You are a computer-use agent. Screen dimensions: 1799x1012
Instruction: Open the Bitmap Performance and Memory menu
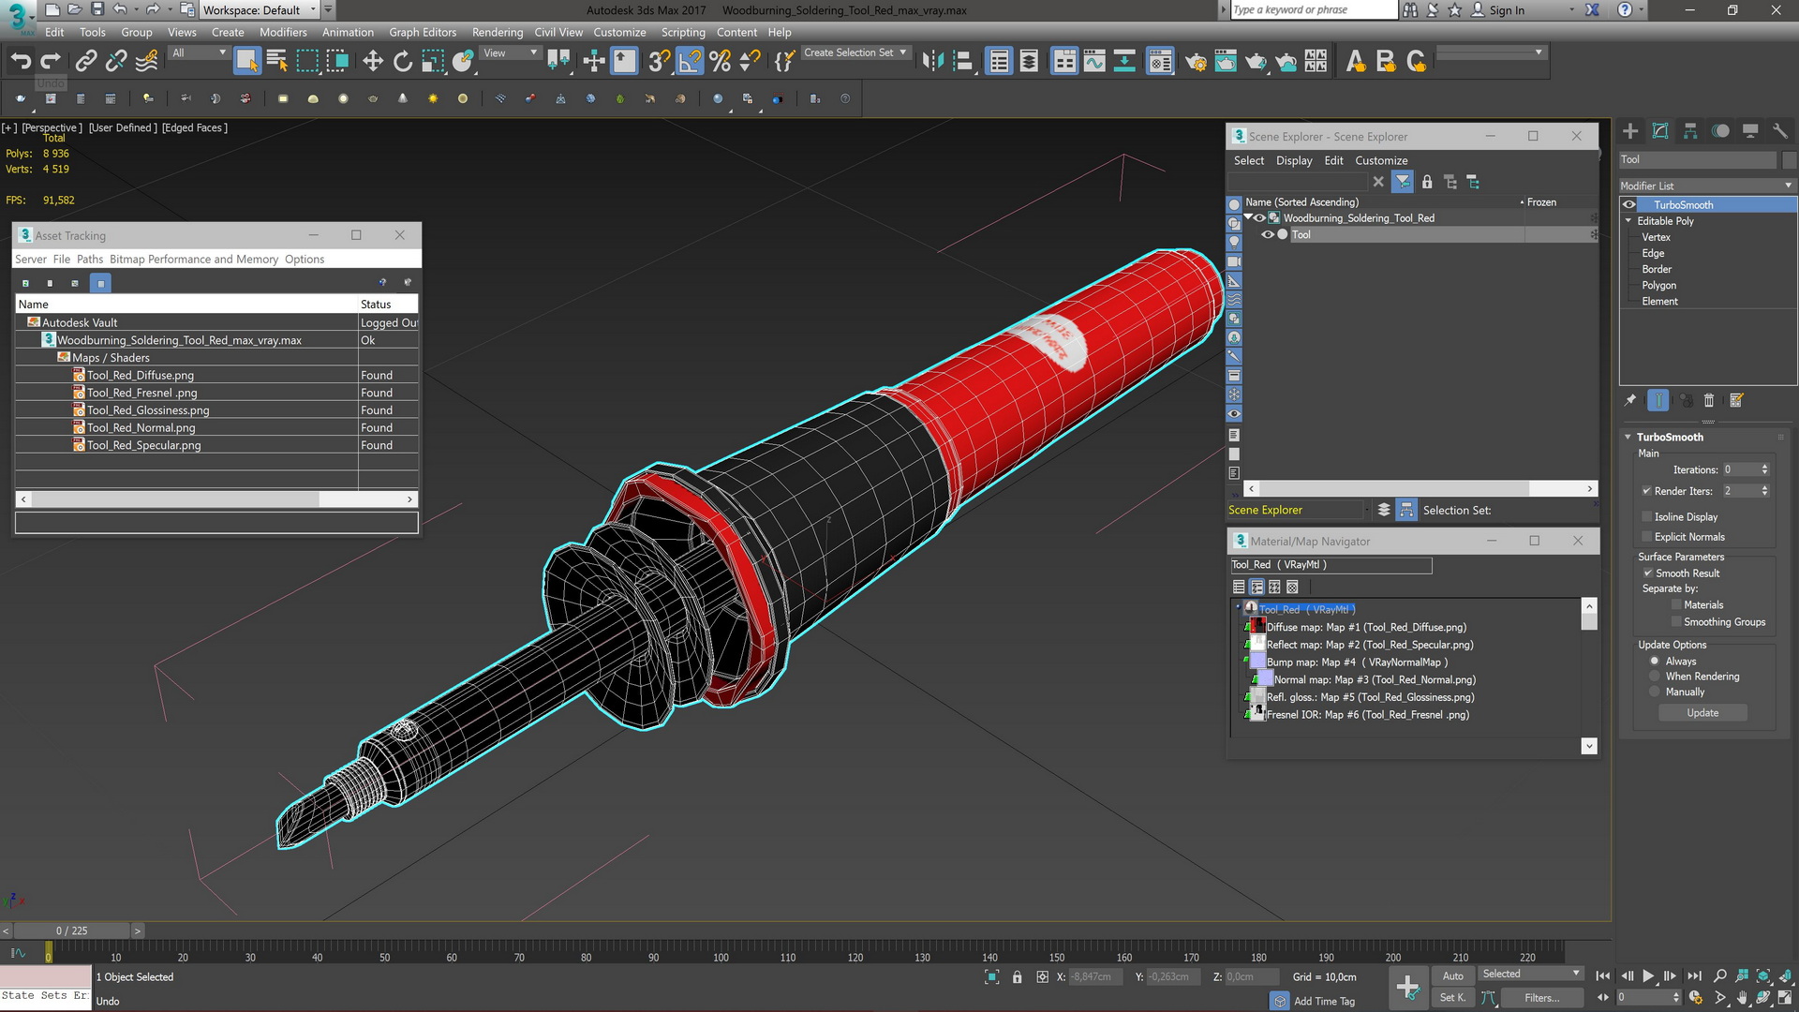pos(193,260)
